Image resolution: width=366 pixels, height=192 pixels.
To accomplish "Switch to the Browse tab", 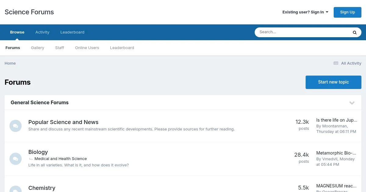I will click(x=17, y=32).
